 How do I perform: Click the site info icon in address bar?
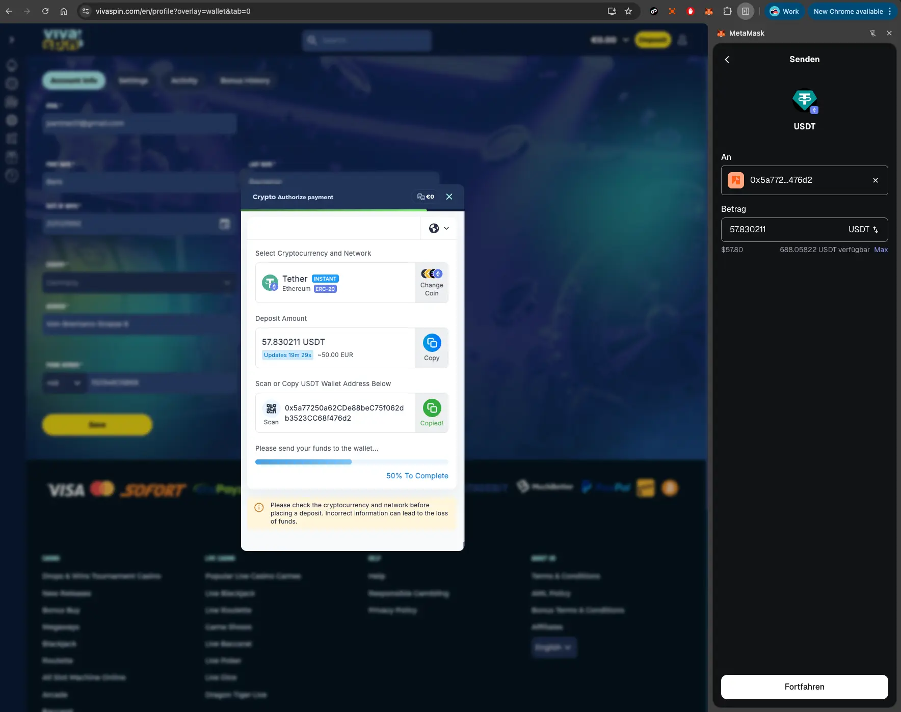pyautogui.click(x=86, y=11)
